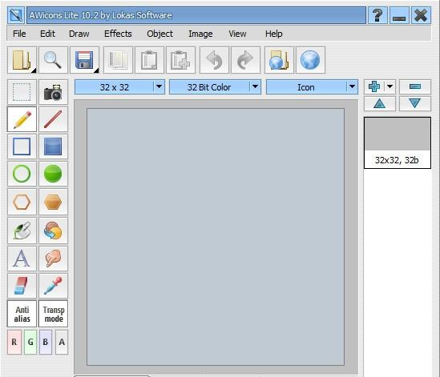Select the empty green ellipse tool

pos(22,174)
